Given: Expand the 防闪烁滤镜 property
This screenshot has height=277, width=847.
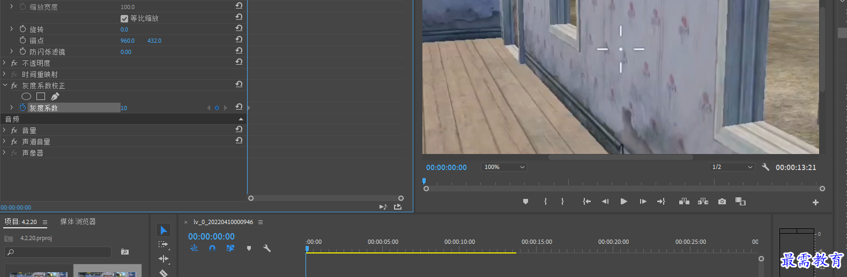Looking at the screenshot, I should [x=11, y=51].
